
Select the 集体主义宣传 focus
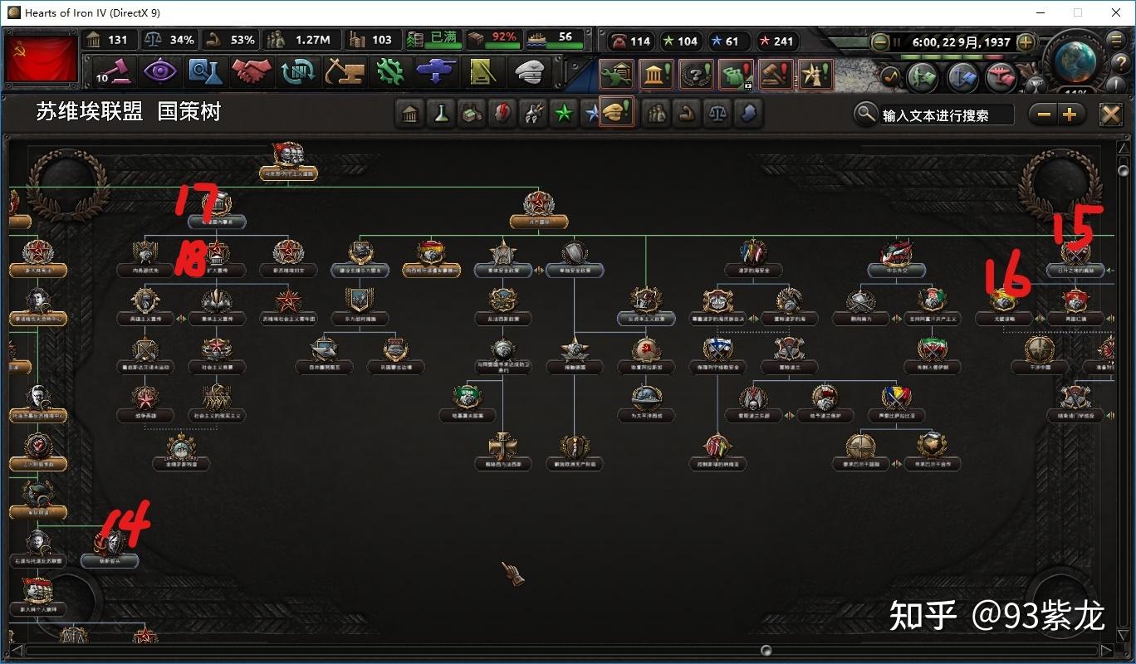click(217, 306)
